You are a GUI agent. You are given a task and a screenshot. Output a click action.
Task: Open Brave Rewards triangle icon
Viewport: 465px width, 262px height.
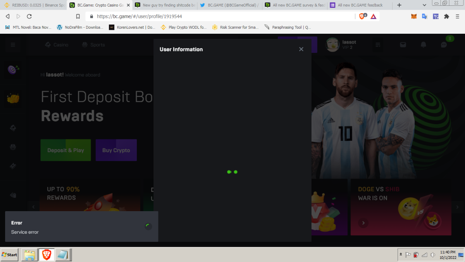coord(373,16)
